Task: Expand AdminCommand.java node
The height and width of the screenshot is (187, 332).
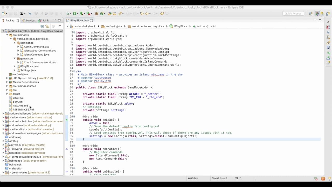Action: (18, 47)
